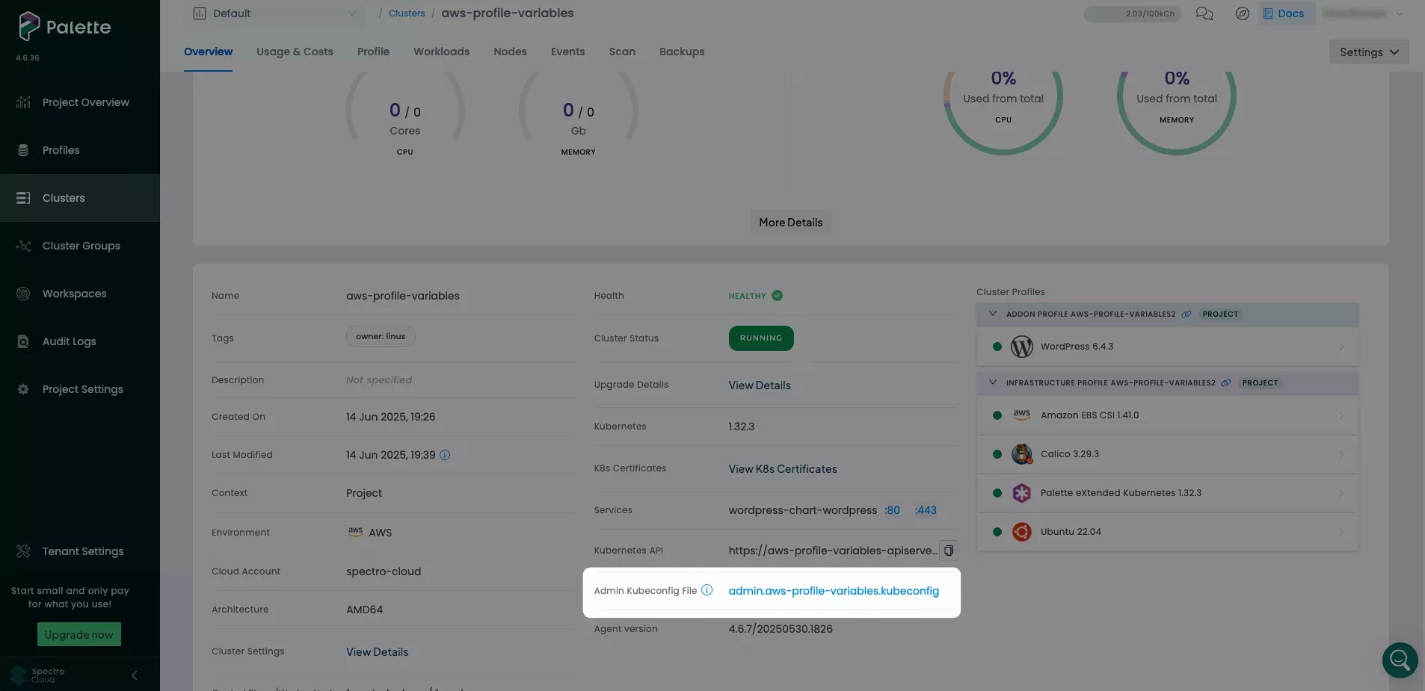Switch to the Workloads tab
The width and height of the screenshot is (1425, 691).
441,52
